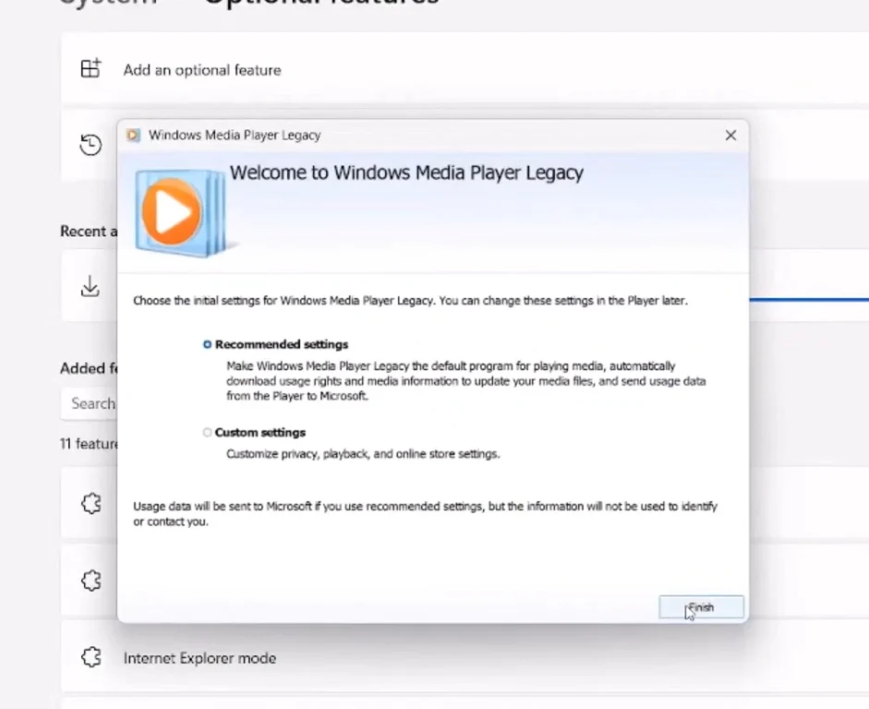
Task: Open Add an optional feature row
Action: [x=465, y=70]
